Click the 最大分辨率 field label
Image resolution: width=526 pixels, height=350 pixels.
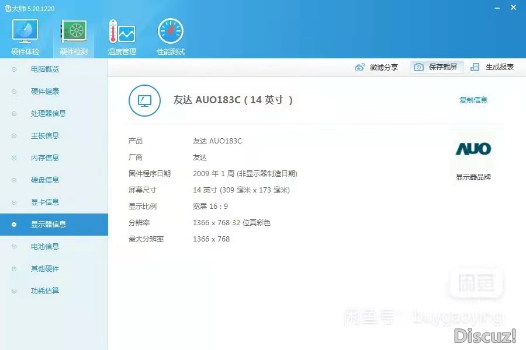point(146,239)
